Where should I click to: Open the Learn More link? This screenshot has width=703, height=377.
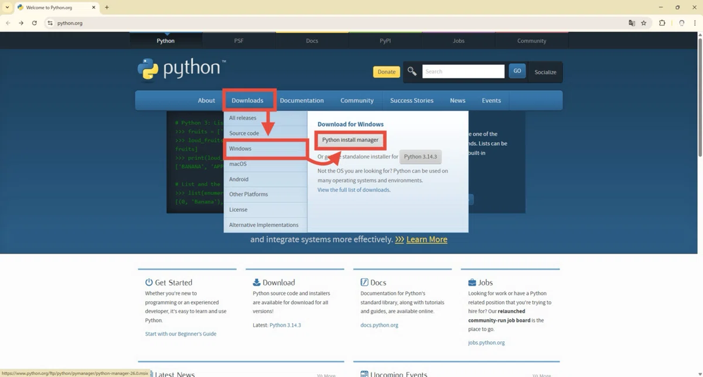click(426, 240)
